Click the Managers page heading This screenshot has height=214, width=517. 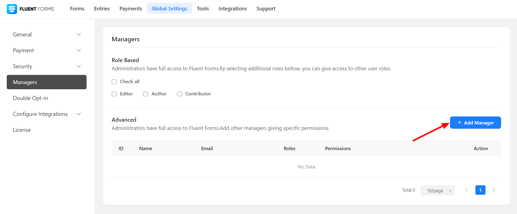pos(125,39)
